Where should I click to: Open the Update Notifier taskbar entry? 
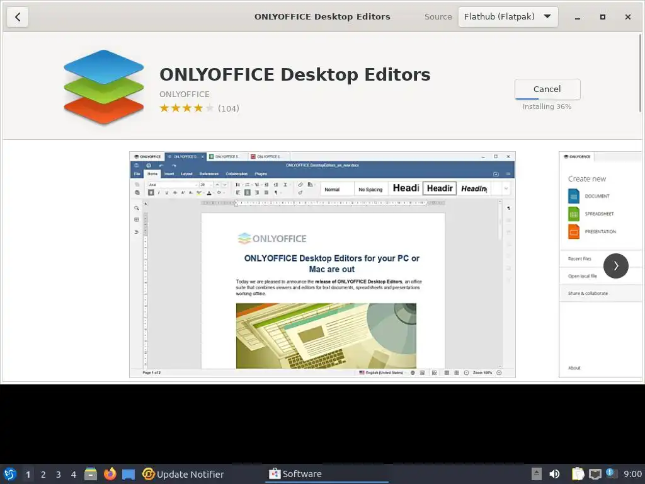pyautogui.click(x=183, y=474)
